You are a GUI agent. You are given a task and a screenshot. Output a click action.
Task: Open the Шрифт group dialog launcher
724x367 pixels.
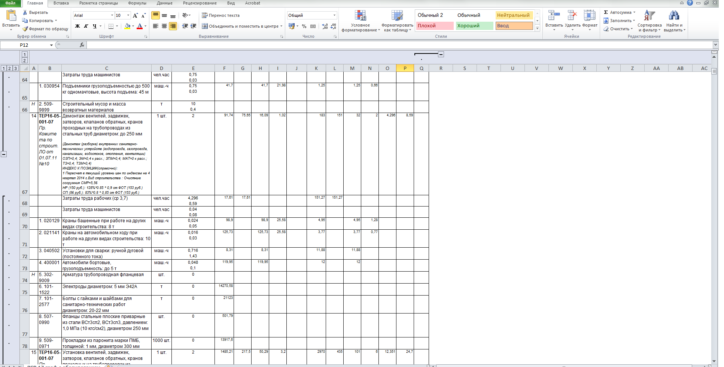pyautogui.click(x=146, y=37)
